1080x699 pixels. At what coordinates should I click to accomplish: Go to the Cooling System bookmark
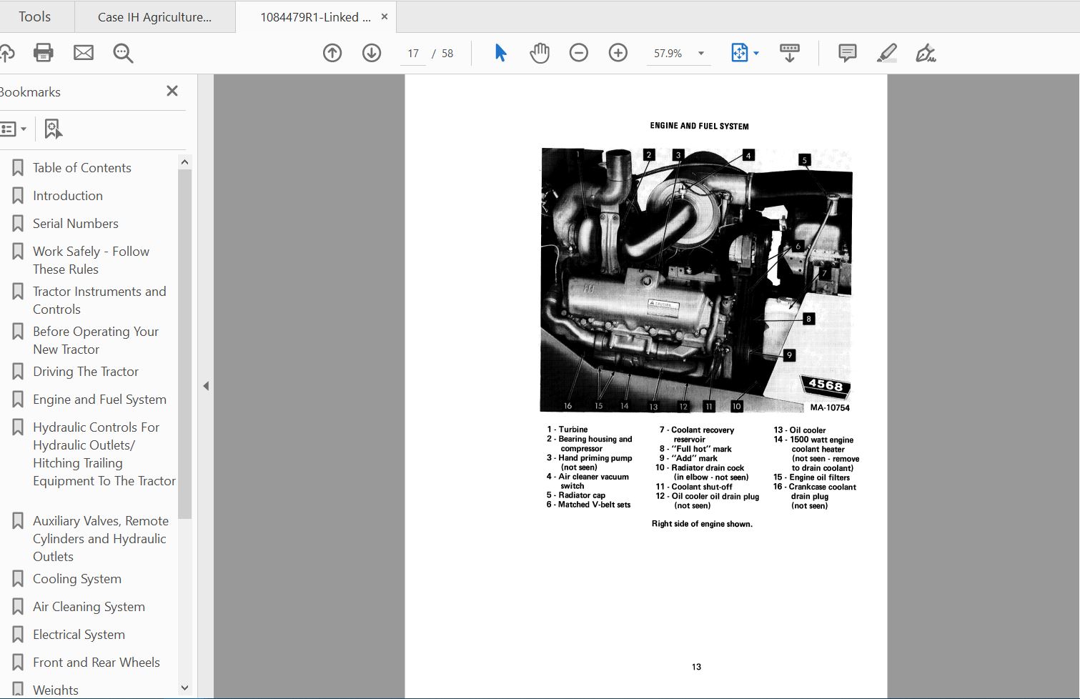point(76,578)
